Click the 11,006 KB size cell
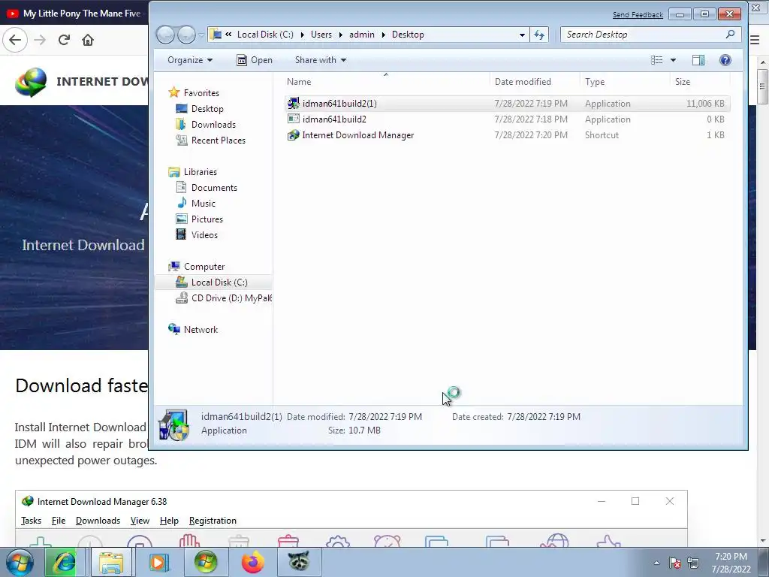The height and width of the screenshot is (577, 769). (704, 104)
